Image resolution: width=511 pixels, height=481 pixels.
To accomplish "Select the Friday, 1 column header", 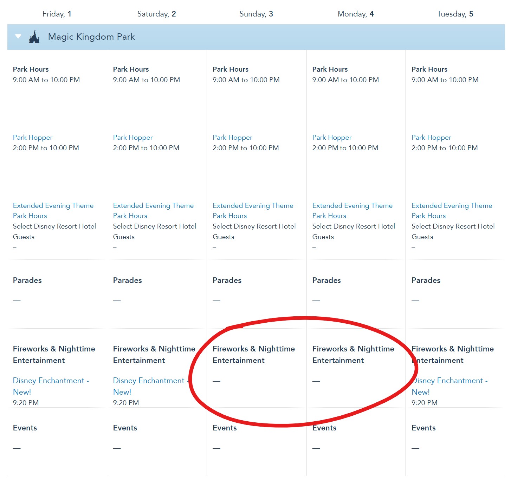I will point(57,14).
